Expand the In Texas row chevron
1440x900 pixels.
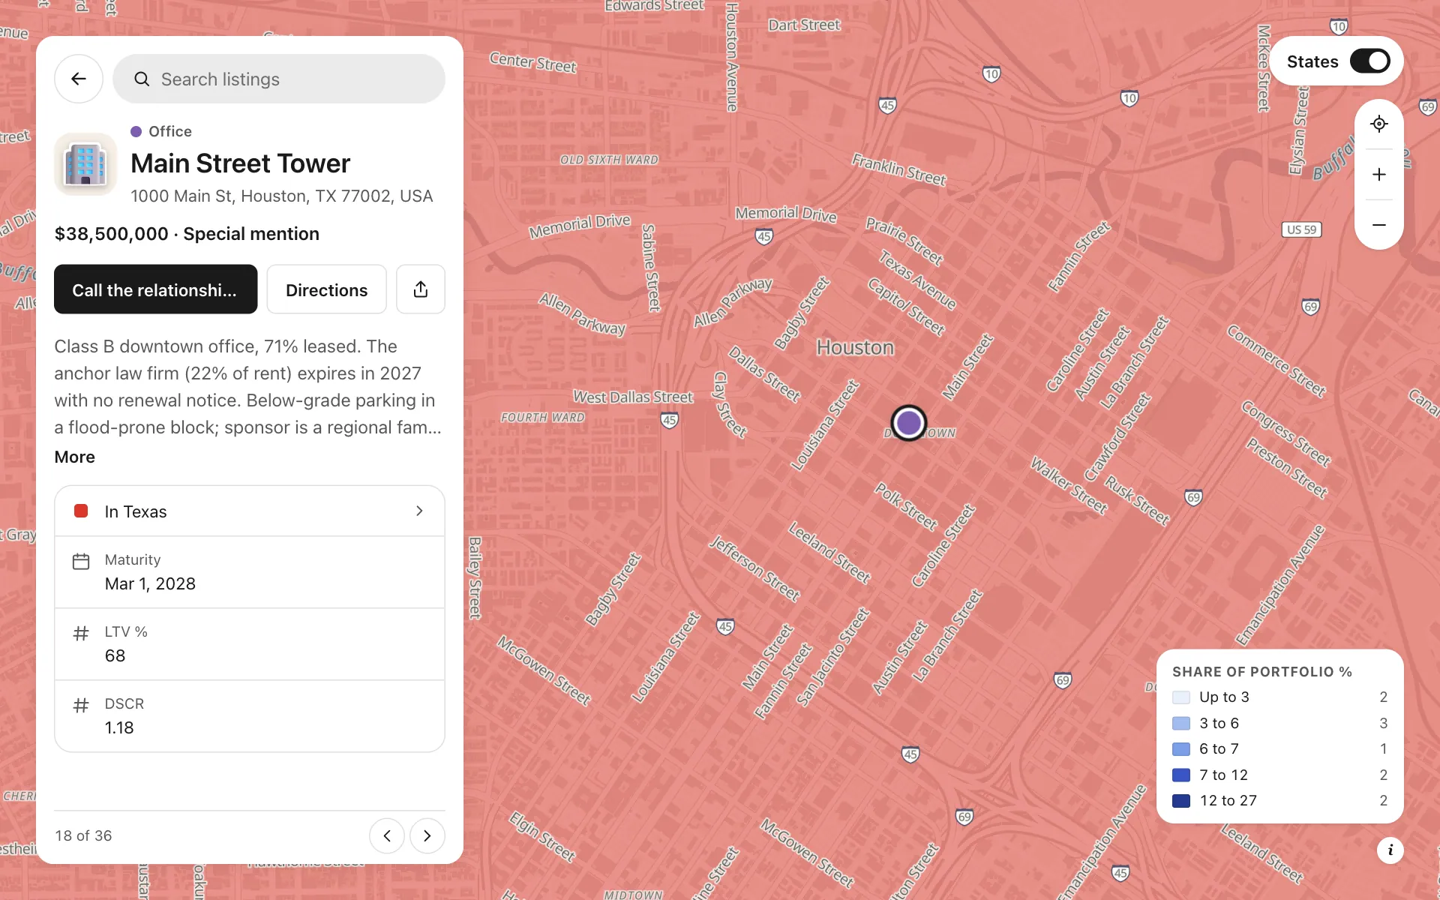pos(419,511)
